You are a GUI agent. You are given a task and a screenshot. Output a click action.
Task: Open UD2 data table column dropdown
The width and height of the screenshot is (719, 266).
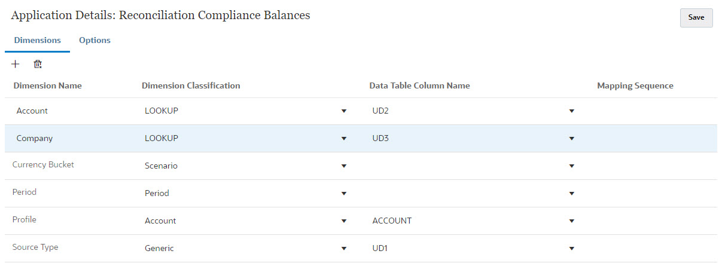(x=571, y=111)
